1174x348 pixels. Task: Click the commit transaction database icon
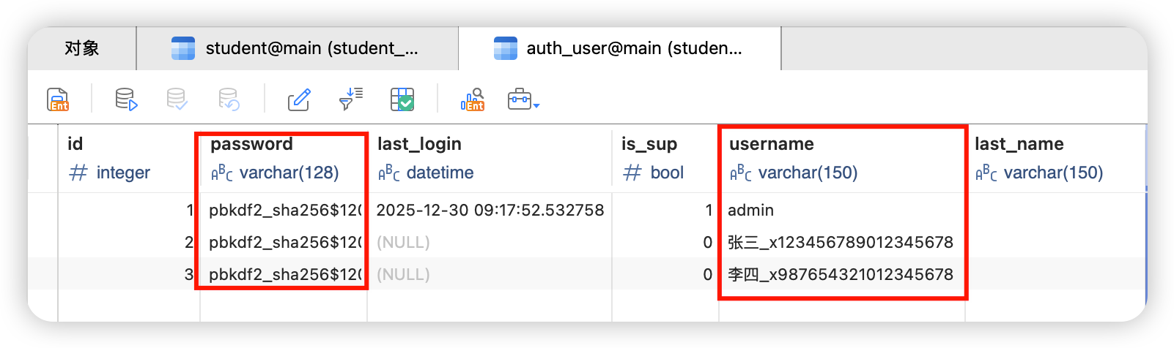pos(177,99)
